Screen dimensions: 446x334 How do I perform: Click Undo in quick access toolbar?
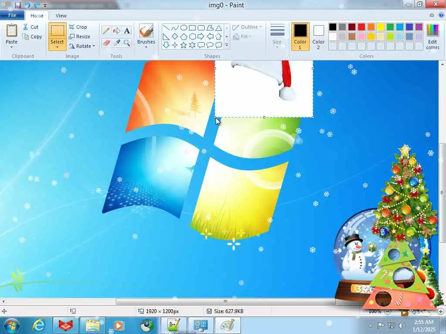[x=27, y=5]
